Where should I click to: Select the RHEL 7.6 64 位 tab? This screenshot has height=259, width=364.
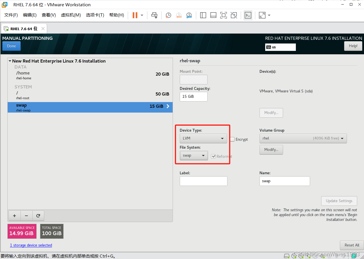click(24, 29)
